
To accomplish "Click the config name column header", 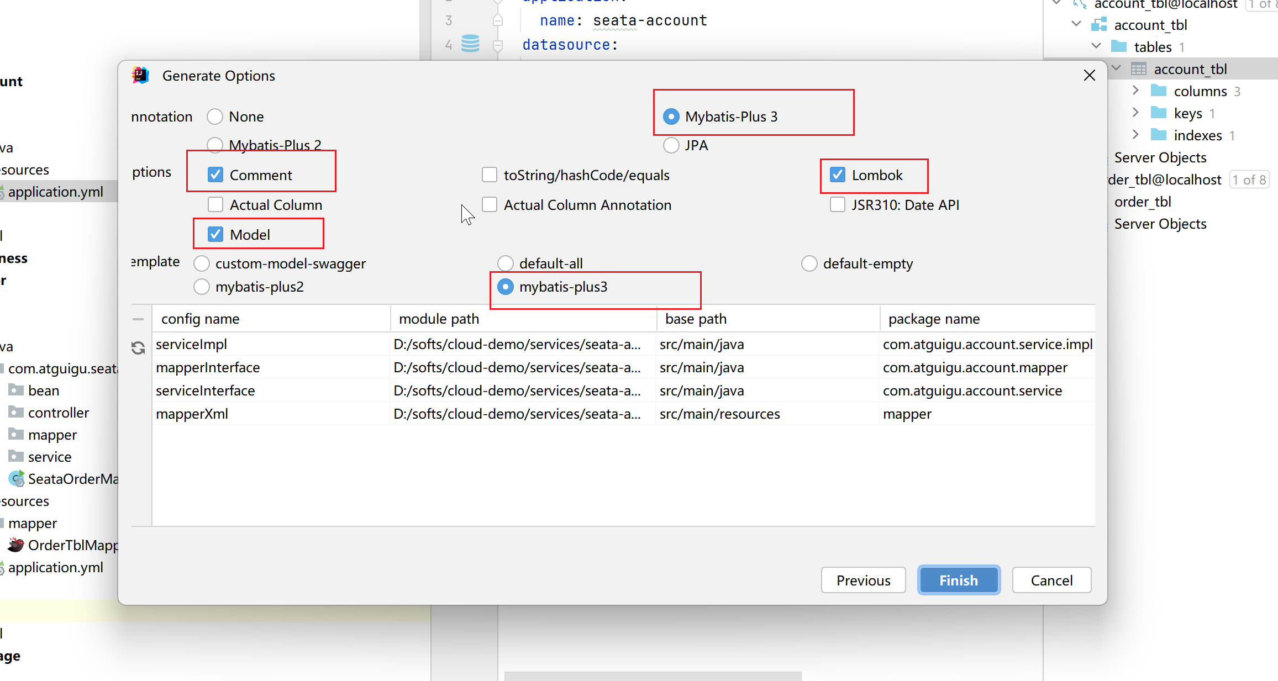I will pos(271,319).
